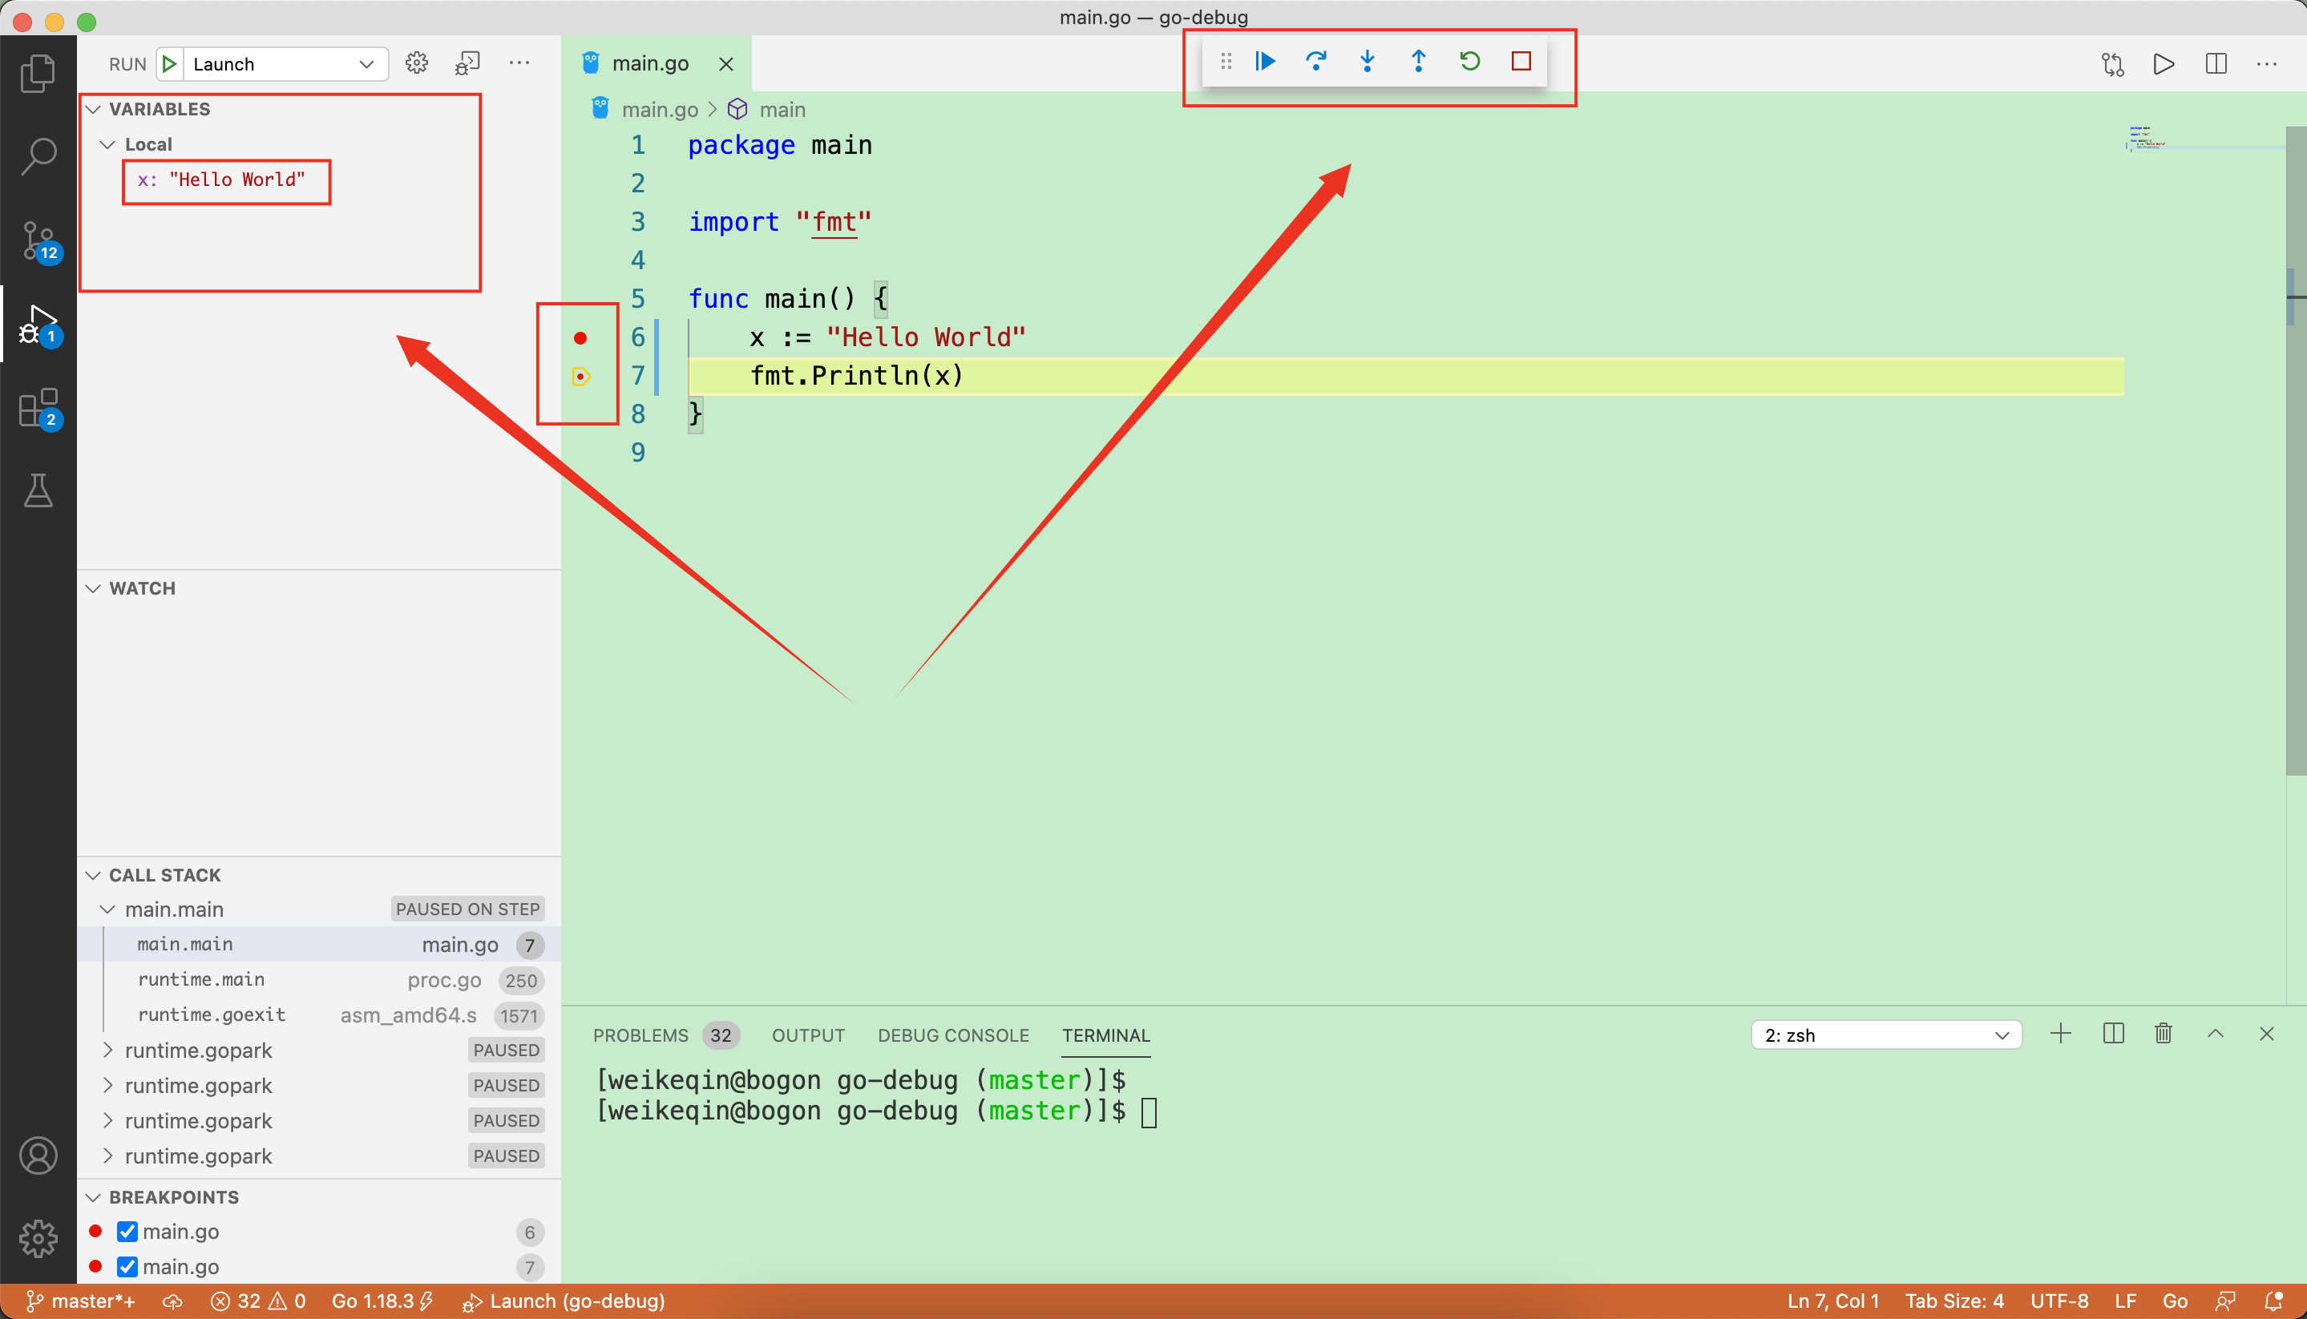
Task: Step Out in debug toolbar
Action: (x=1419, y=61)
